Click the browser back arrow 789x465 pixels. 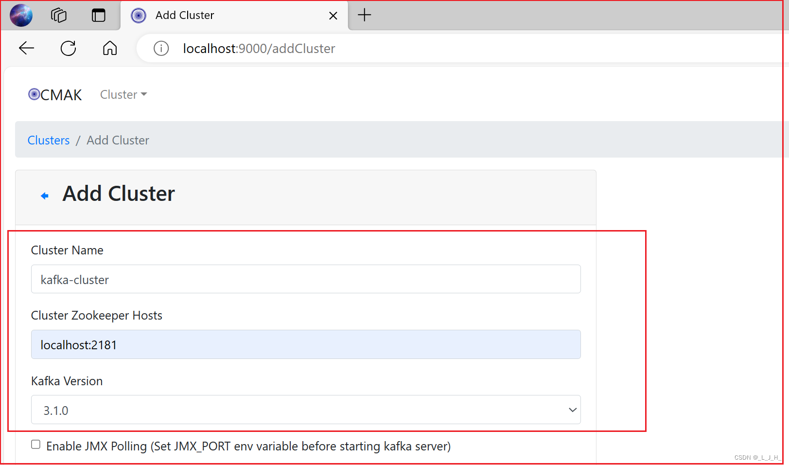pyautogui.click(x=27, y=48)
